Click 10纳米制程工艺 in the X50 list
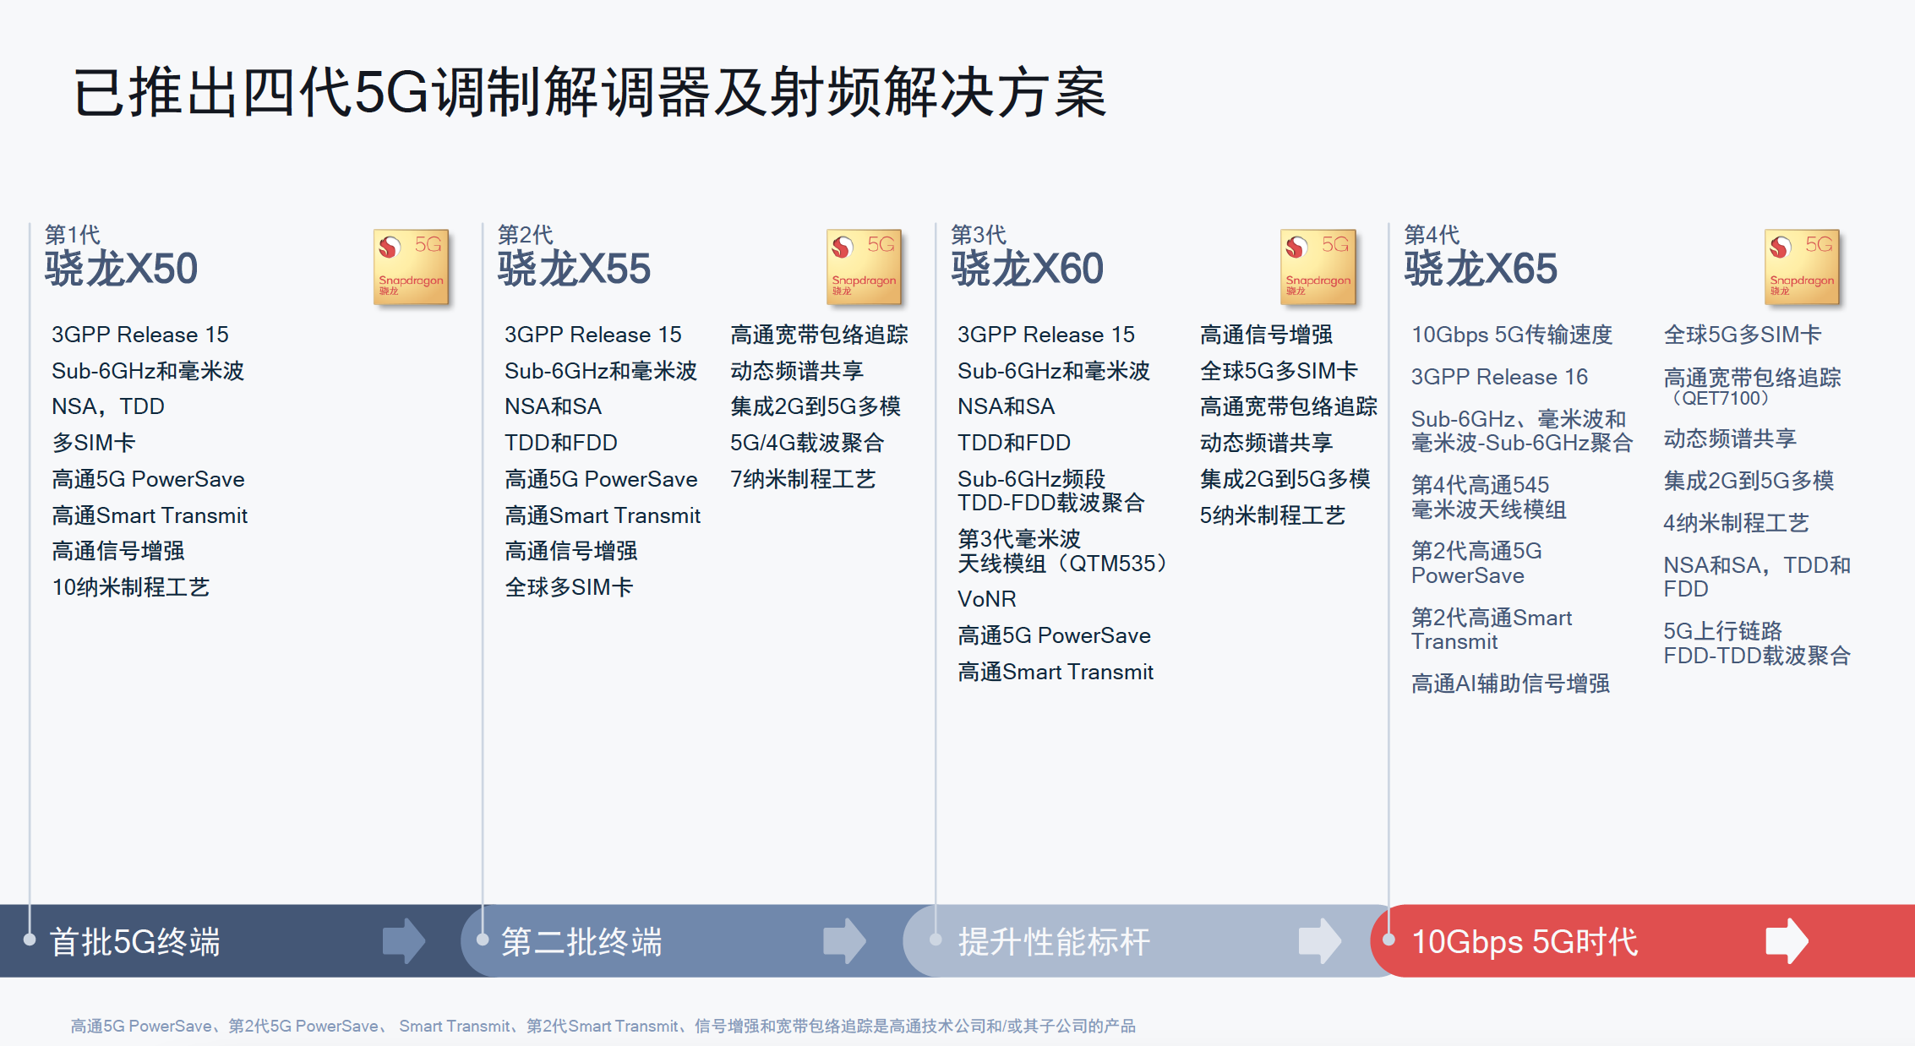This screenshot has height=1046, width=1915. pyautogui.click(x=130, y=587)
